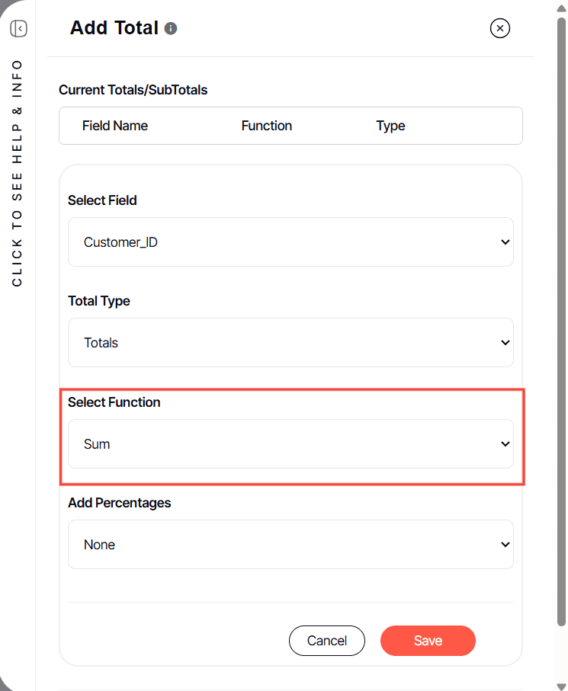568x691 pixels.
Task: Click the chevron arrow on Customer_ID field
Action: point(505,242)
